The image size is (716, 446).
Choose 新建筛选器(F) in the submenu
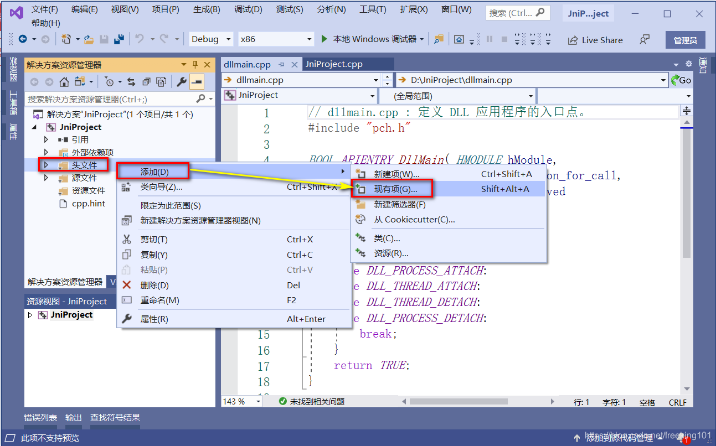click(449, 205)
